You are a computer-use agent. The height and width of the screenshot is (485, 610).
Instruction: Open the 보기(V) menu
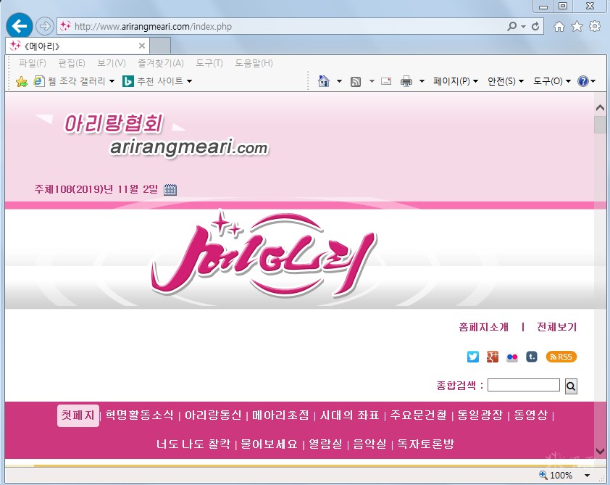pos(112,63)
